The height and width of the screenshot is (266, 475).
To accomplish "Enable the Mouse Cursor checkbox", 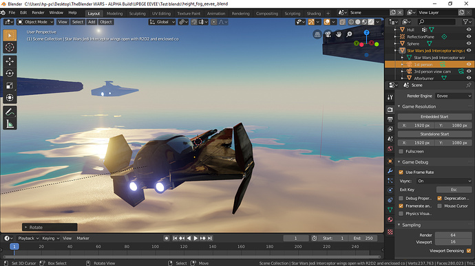I will (x=440, y=206).
